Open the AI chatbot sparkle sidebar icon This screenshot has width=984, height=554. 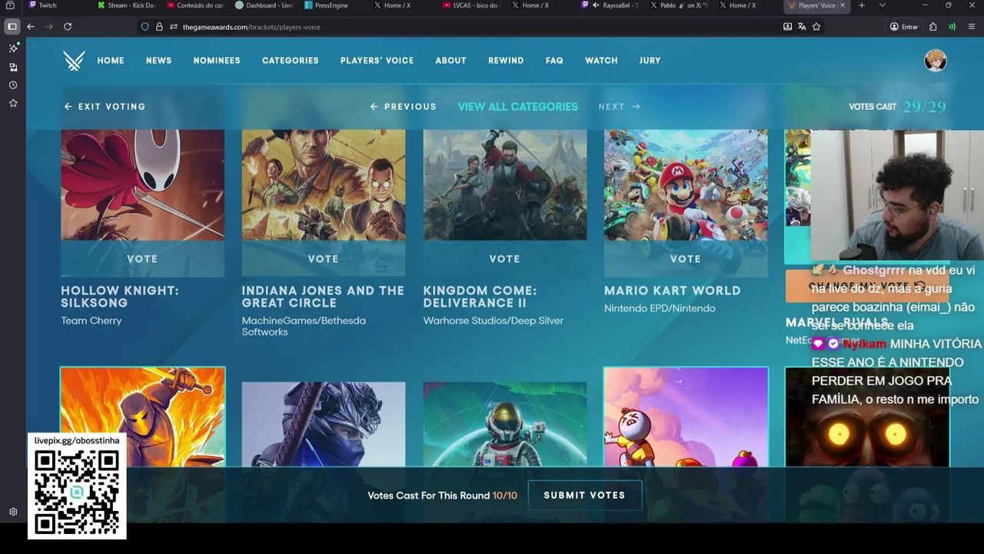click(13, 48)
